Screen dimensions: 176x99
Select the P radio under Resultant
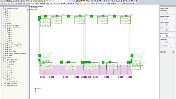click(7, 80)
